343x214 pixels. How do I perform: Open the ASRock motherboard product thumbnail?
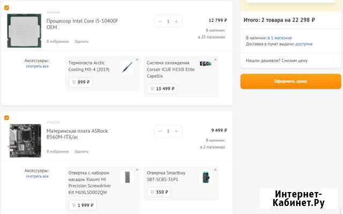[x=24, y=140]
